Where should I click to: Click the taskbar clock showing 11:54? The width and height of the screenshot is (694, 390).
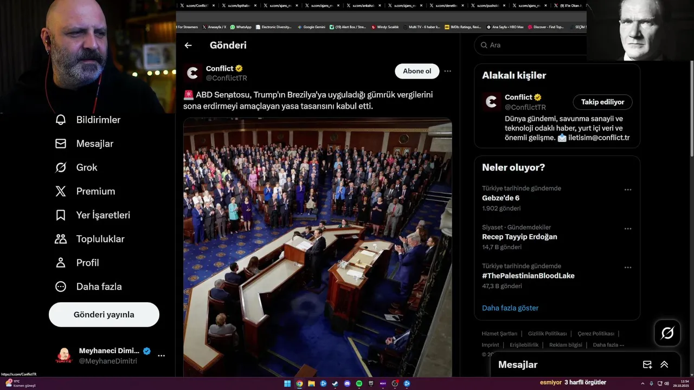click(681, 383)
